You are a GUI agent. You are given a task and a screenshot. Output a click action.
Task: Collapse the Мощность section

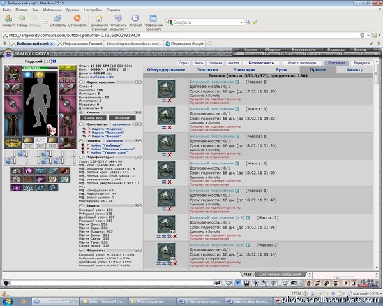[81, 250]
